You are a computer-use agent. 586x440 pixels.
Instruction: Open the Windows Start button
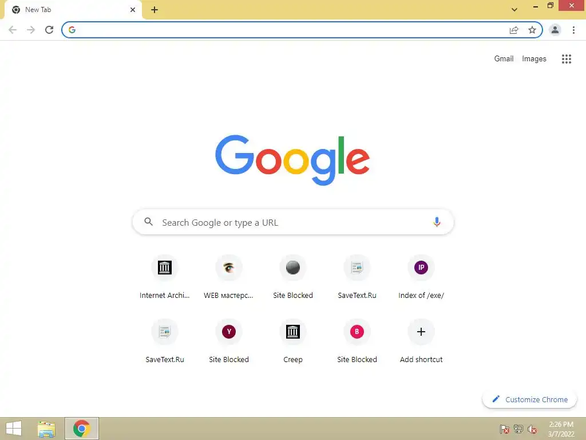[14, 429]
